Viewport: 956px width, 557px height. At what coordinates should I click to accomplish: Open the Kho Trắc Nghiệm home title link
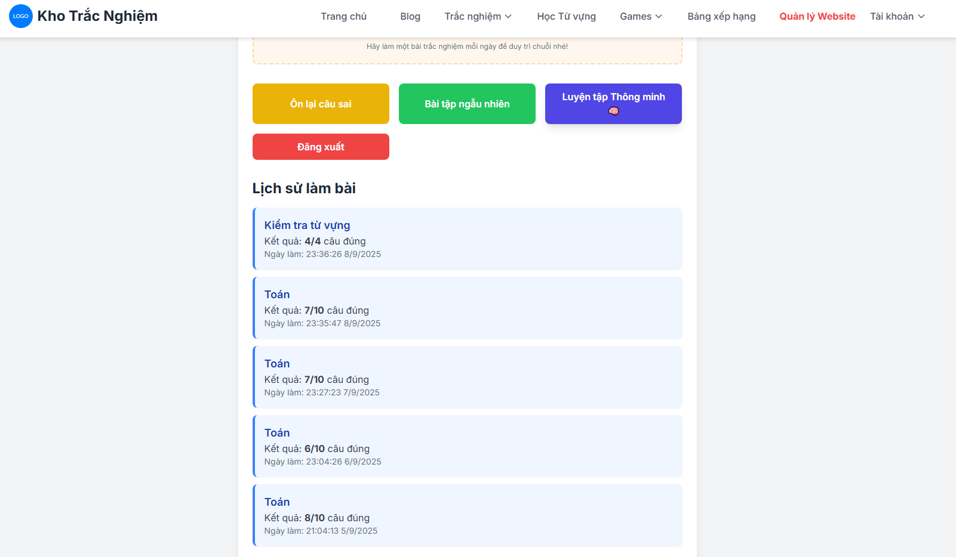[x=97, y=16]
